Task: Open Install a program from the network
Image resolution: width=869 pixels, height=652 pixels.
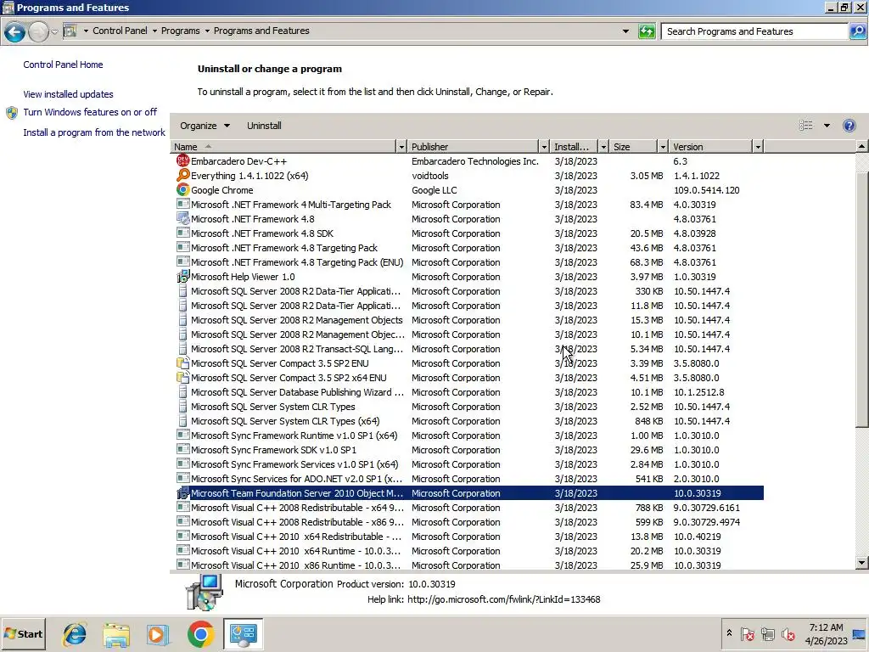Action: 94,132
